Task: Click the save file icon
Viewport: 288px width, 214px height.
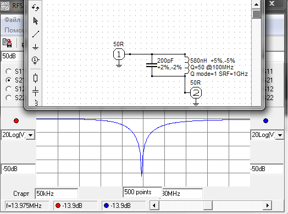Action: pos(7,43)
